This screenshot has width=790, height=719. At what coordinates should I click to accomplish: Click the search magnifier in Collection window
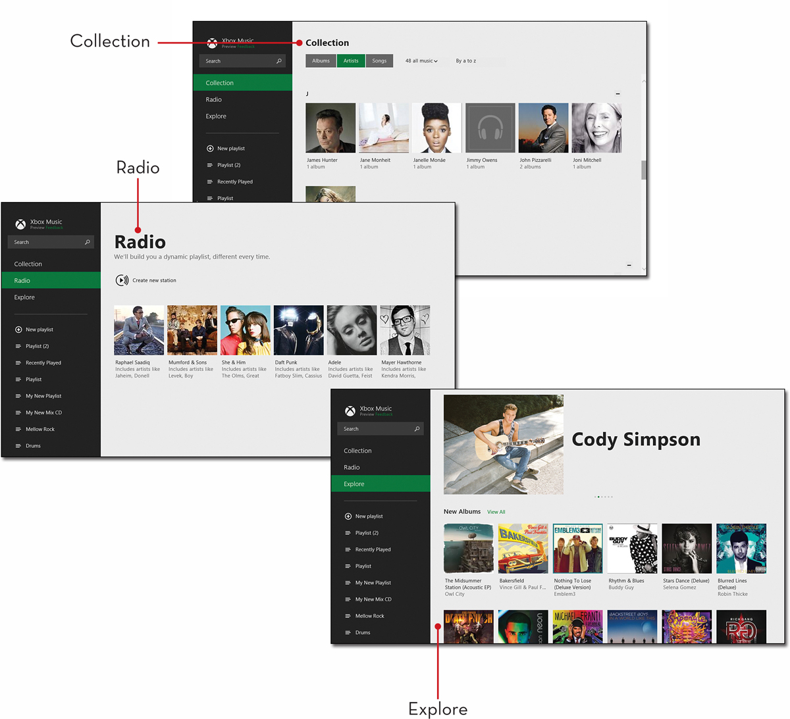click(279, 61)
